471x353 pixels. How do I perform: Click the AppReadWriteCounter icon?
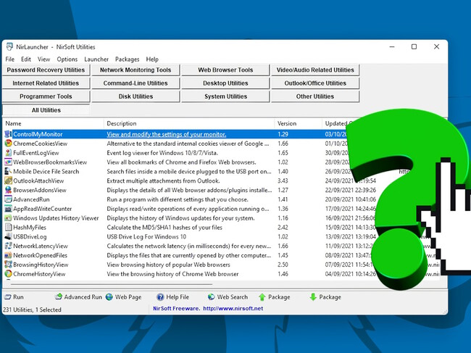click(x=8, y=209)
